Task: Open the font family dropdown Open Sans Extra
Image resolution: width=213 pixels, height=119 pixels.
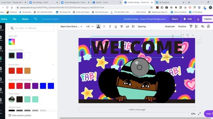Action: [x=71, y=26]
